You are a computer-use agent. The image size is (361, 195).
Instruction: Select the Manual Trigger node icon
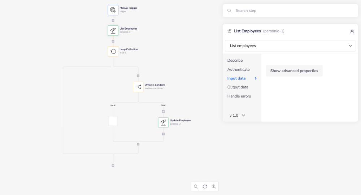[x=113, y=10]
